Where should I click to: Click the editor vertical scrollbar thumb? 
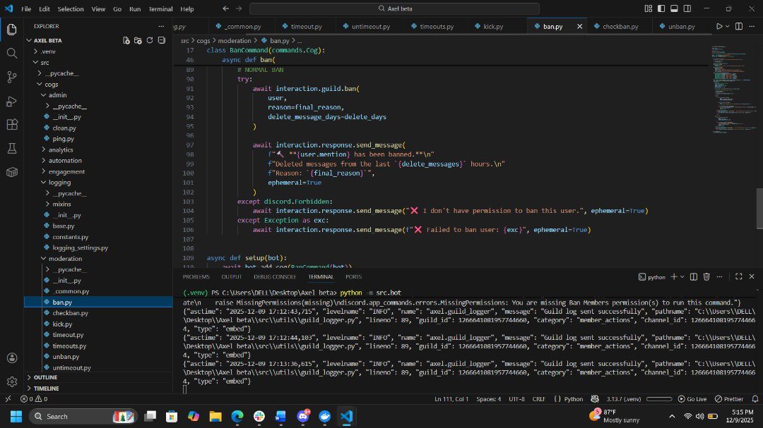[x=759, y=208]
